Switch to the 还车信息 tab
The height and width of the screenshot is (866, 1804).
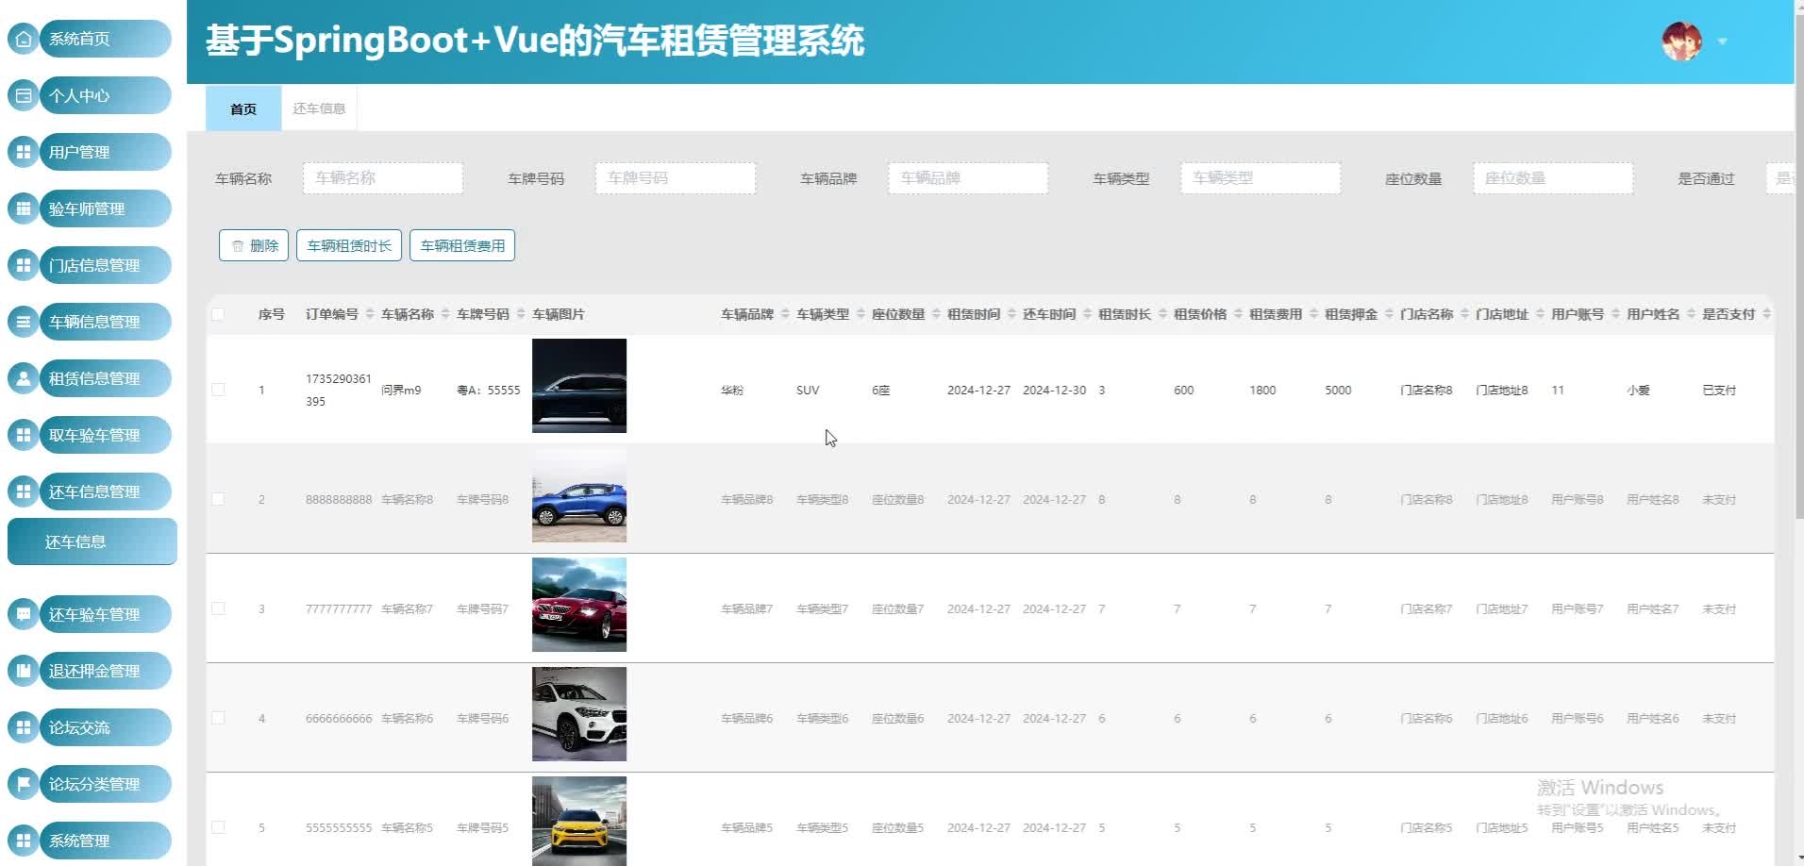pos(319,108)
